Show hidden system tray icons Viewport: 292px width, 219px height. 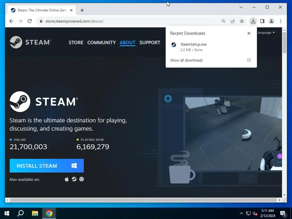[x=241, y=213]
